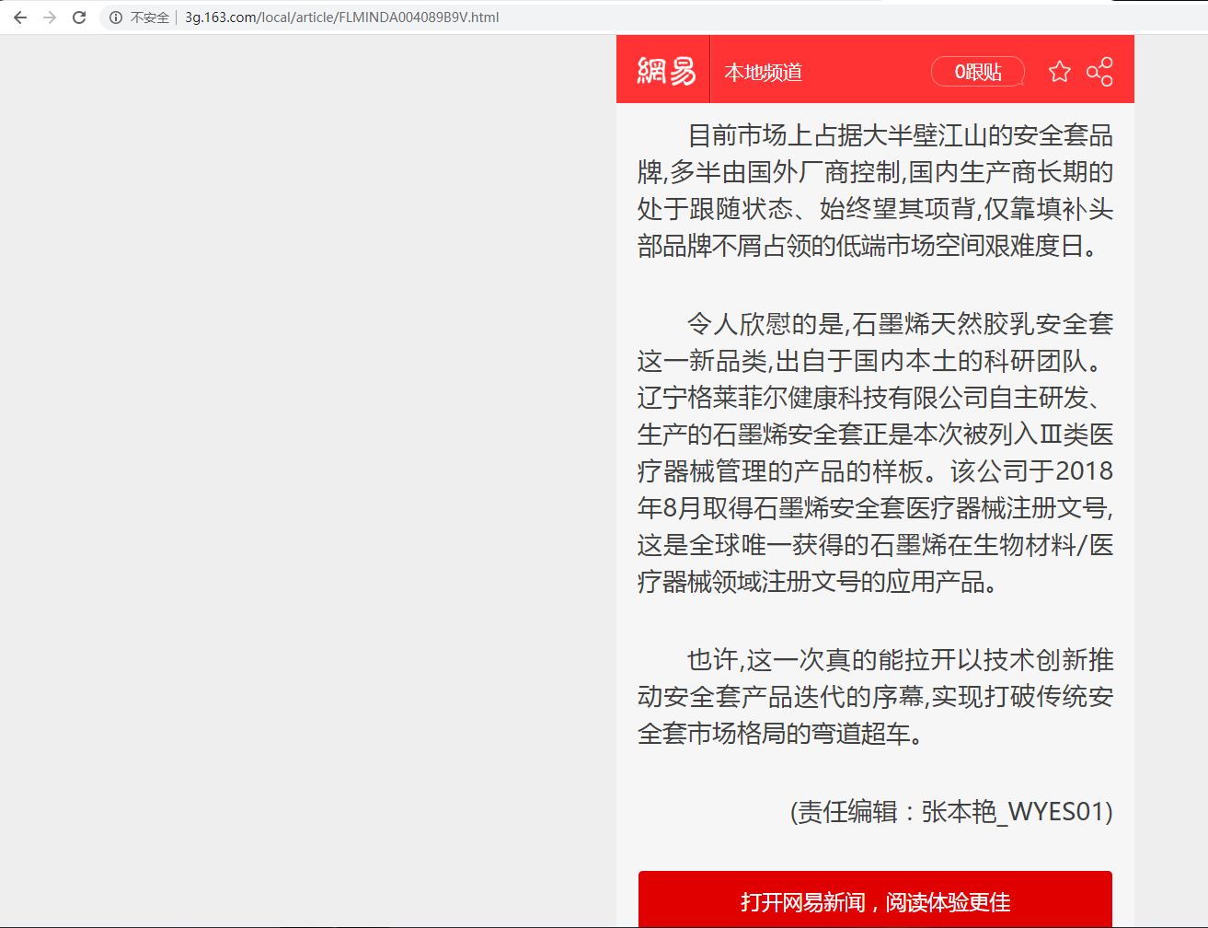Click the 不安全 security label
Screen dimensions: 1208x928
(149, 17)
